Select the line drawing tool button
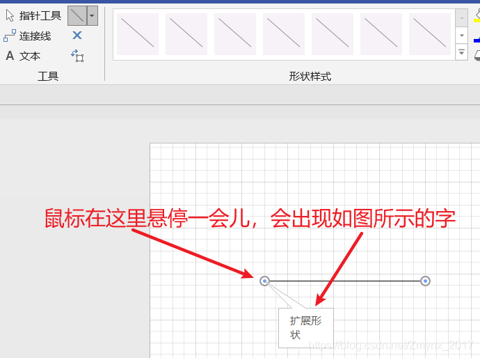The width and height of the screenshot is (480, 358). [x=77, y=15]
